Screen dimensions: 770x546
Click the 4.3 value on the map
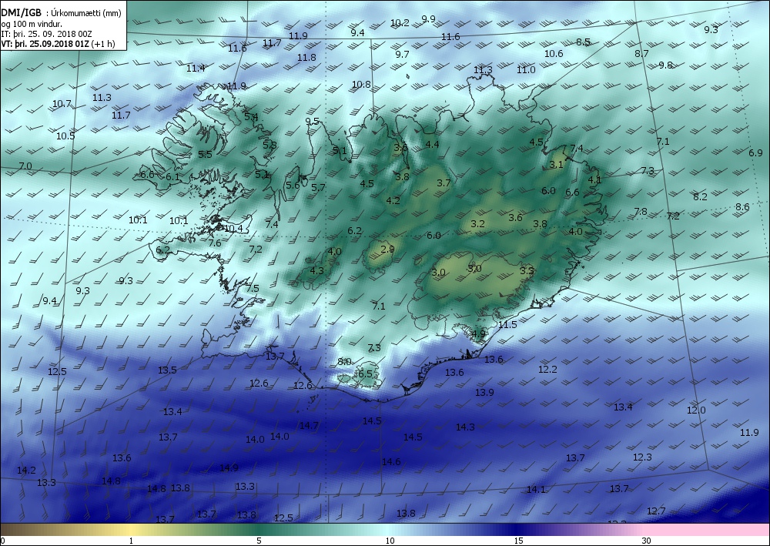(x=316, y=270)
